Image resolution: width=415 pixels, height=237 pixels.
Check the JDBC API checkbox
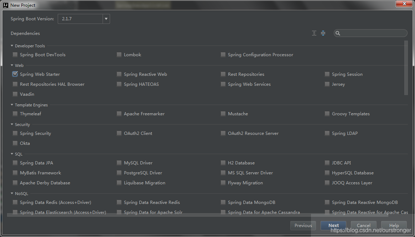coord(327,163)
